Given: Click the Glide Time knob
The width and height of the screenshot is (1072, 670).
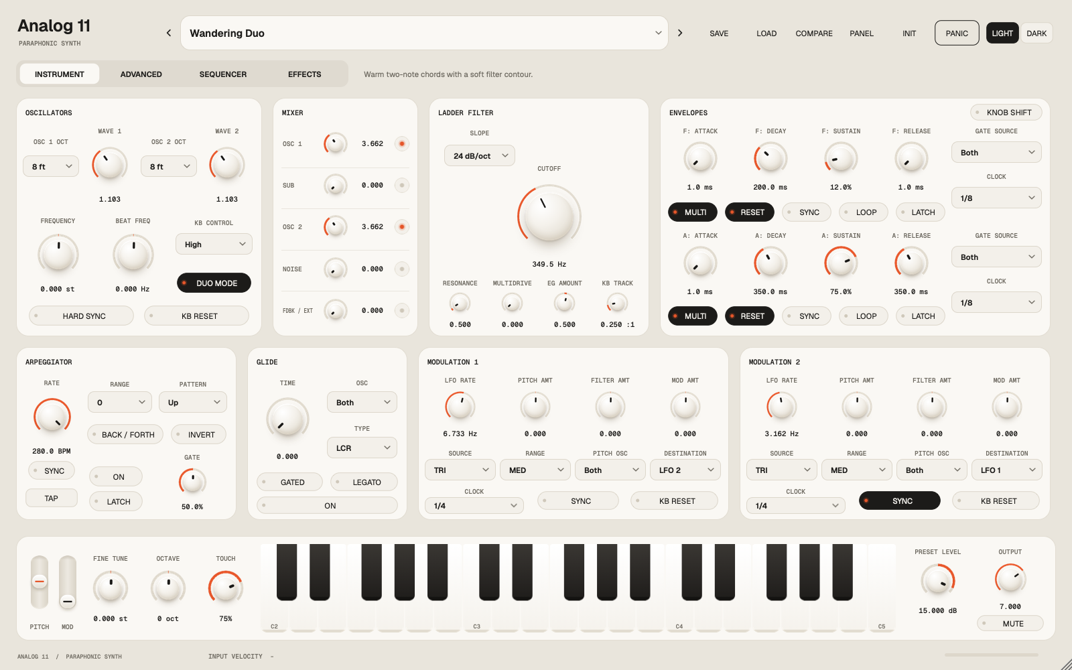Looking at the screenshot, I should (287, 419).
